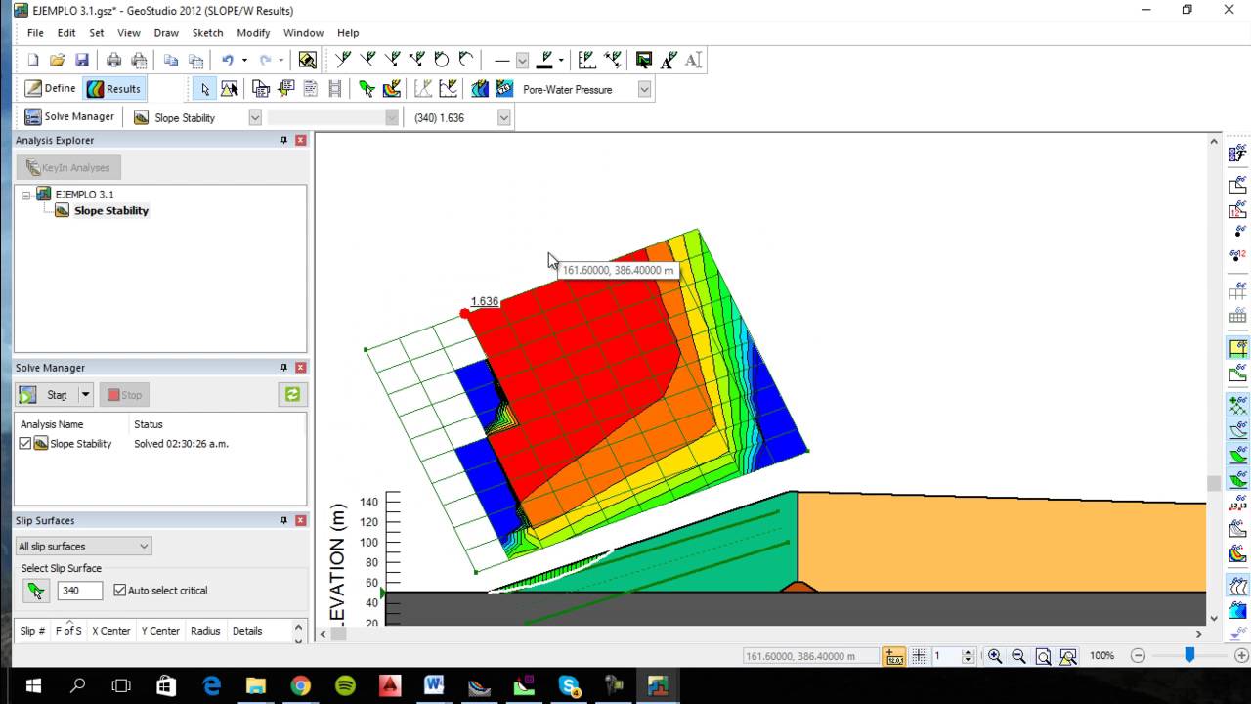The image size is (1251, 704).
Task: Open the undo history dropdown arrow
Action: click(x=244, y=61)
